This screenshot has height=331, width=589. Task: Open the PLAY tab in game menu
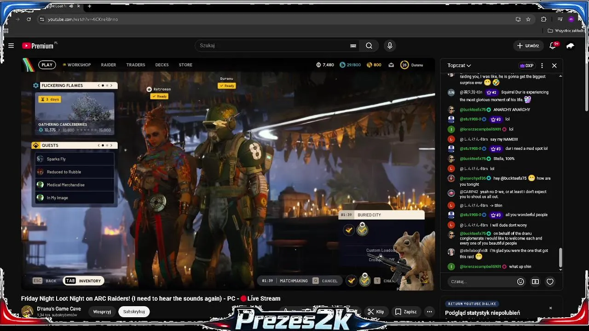(x=47, y=65)
